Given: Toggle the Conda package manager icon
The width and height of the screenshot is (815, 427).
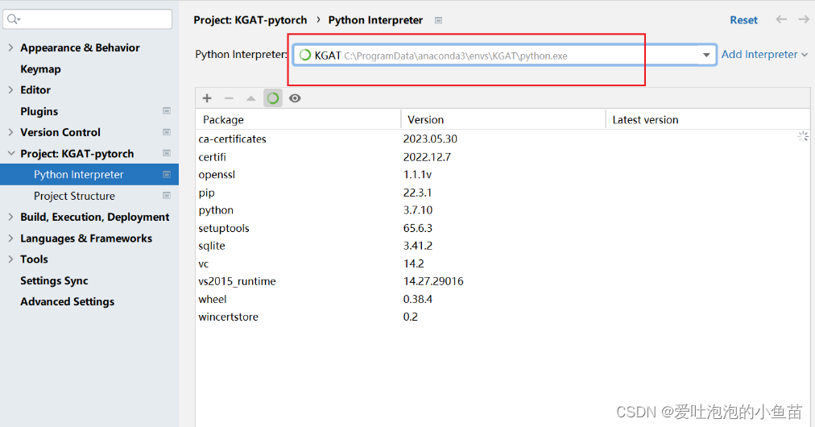Looking at the screenshot, I should [x=273, y=98].
